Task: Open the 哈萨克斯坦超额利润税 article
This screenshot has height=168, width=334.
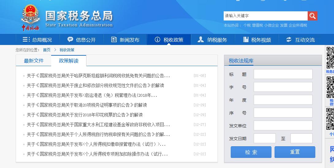Action: tap(98, 76)
